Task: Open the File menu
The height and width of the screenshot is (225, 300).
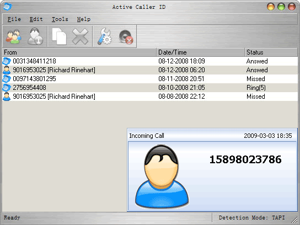Action: pyautogui.click(x=14, y=19)
